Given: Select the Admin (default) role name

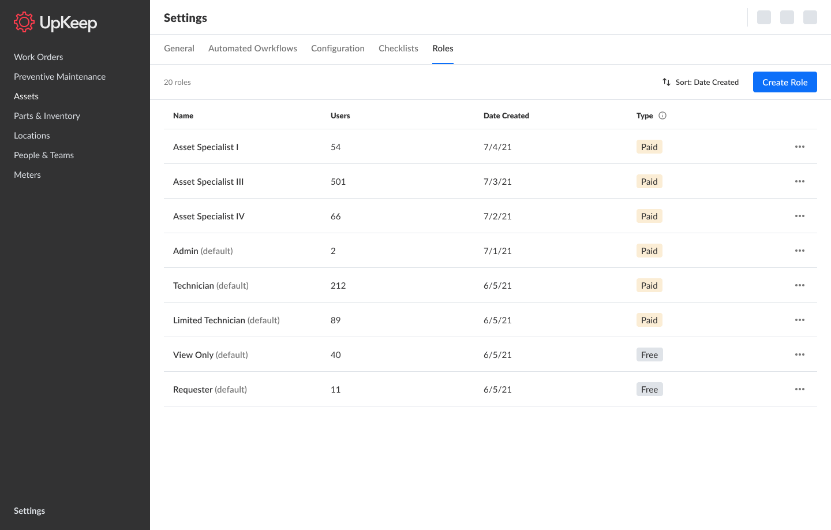Looking at the screenshot, I should 203,251.
